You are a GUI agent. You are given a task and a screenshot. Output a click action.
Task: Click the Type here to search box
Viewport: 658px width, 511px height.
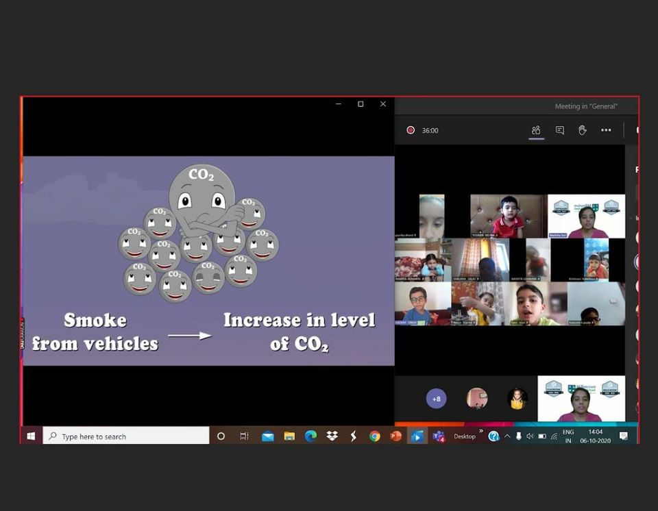pos(126,436)
